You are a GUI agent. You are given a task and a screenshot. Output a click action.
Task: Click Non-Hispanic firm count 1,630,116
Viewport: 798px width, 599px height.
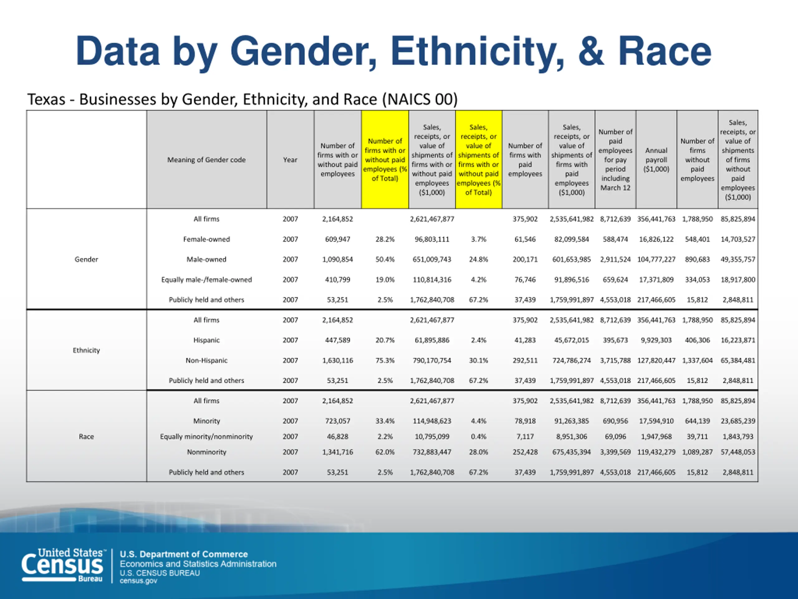[338, 360]
